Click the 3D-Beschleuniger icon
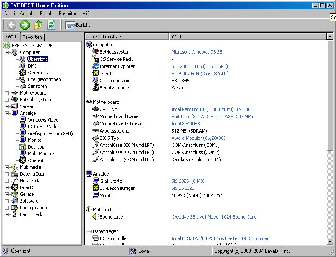The height and width of the screenshot is (257, 336). [x=95, y=188]
